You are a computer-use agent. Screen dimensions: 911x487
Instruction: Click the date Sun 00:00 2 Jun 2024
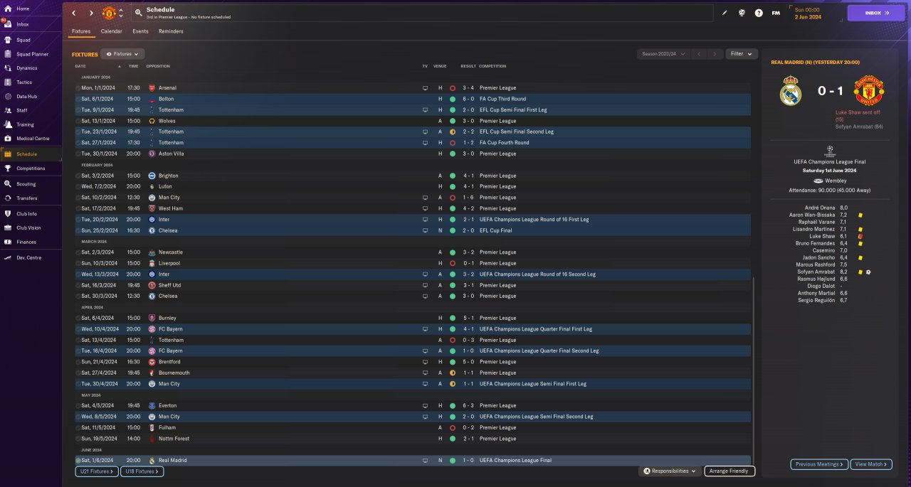click(x=807, y=13)
